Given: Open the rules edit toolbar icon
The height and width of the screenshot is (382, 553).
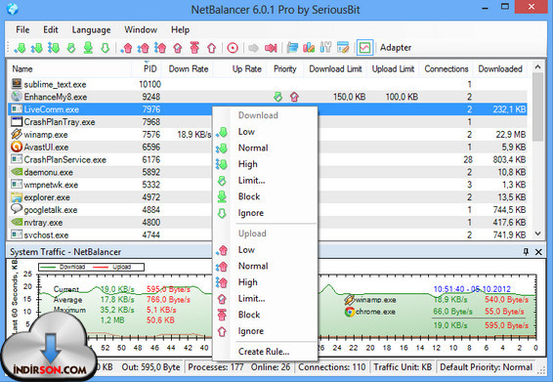Looking at the screenshot, I should (x=343, y=48).
